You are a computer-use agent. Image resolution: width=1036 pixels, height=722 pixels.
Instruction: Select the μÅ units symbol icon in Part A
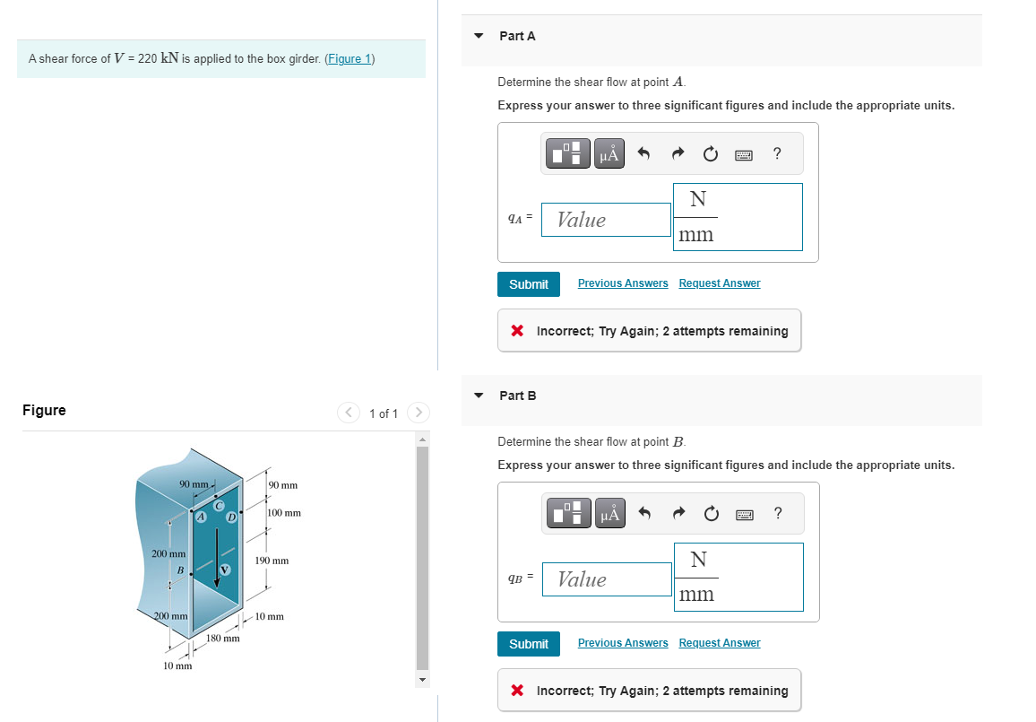pos(609,152)
